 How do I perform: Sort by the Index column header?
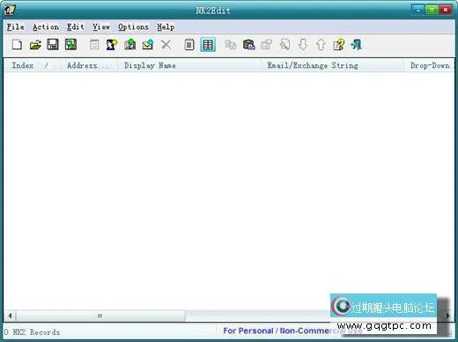32,65
